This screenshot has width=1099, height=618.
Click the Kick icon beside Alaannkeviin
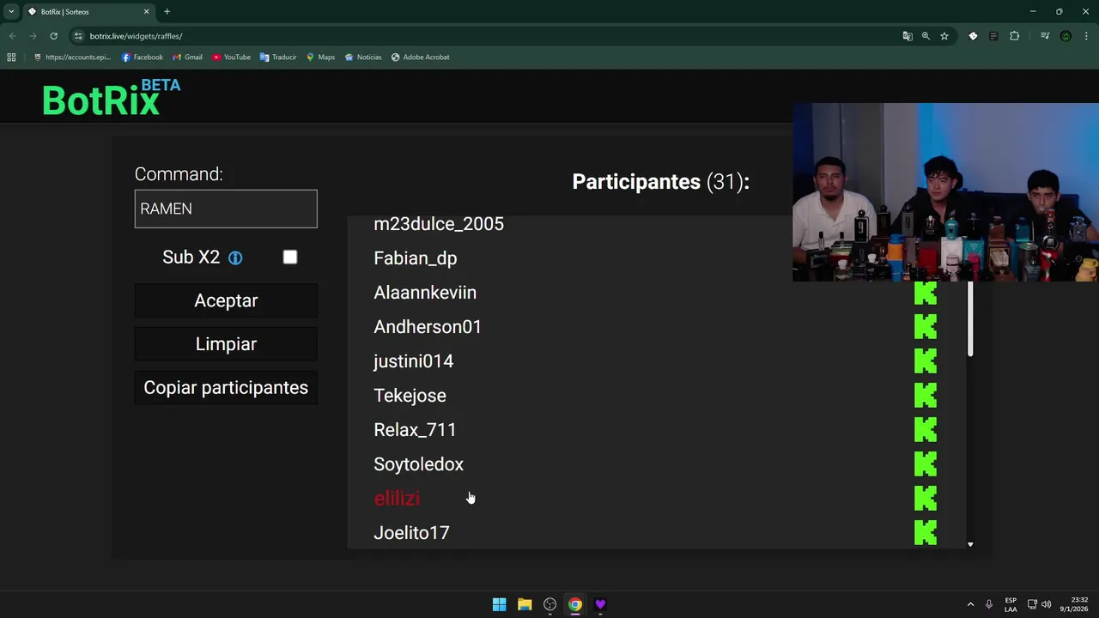click(x=926, y=293)
